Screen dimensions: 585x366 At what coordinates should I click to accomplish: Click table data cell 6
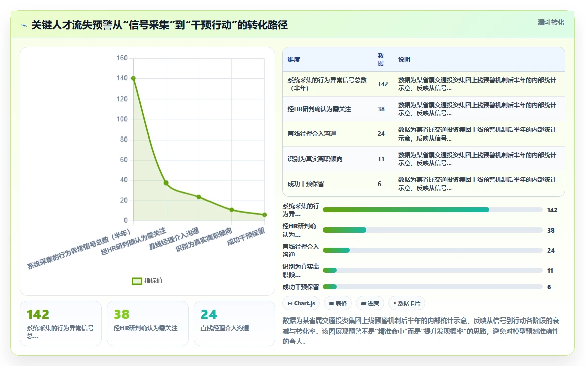pos(379,184)
